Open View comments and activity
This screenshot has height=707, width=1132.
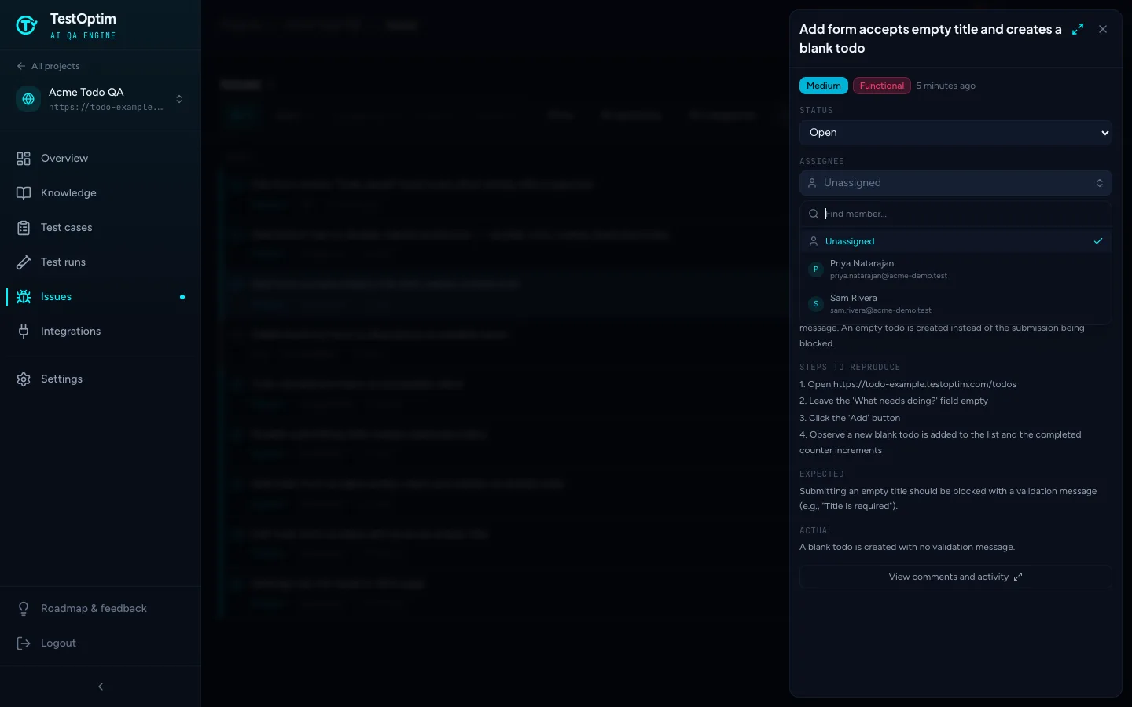(x=956, y=577)
